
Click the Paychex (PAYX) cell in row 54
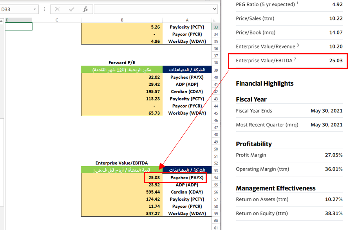coord(187,178)
